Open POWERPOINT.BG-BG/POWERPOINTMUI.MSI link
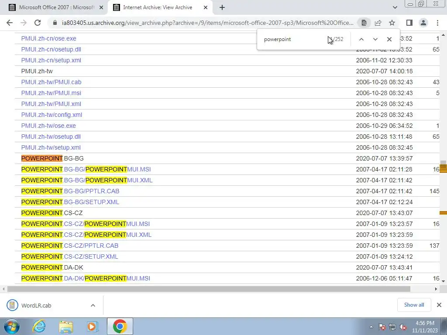Screen dimensions: 447x335 pyautogui.click(x=86, y=169)
